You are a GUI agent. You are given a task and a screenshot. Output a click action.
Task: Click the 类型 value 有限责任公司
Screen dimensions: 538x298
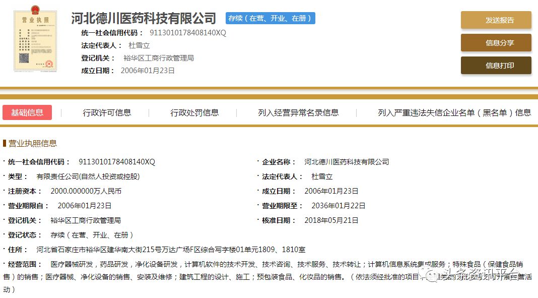pyautogui.click(x=88, y=176)
